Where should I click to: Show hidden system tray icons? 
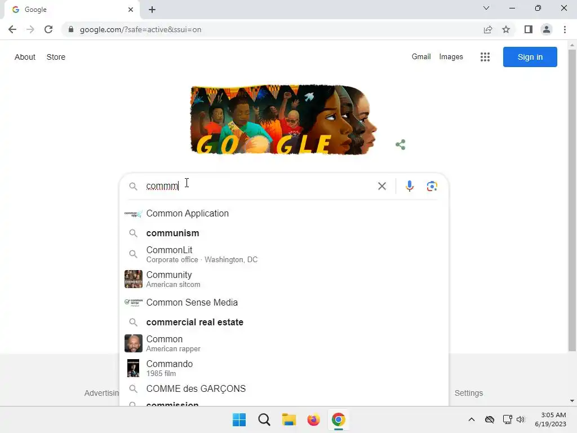coord(472,419)
